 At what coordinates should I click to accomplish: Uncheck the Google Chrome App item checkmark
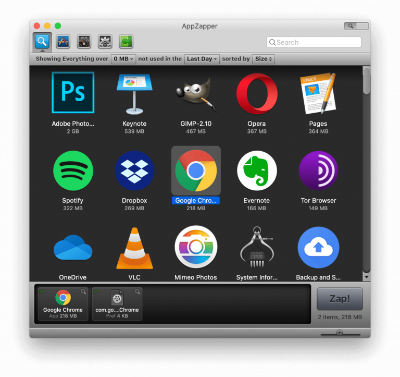(42, 291)
